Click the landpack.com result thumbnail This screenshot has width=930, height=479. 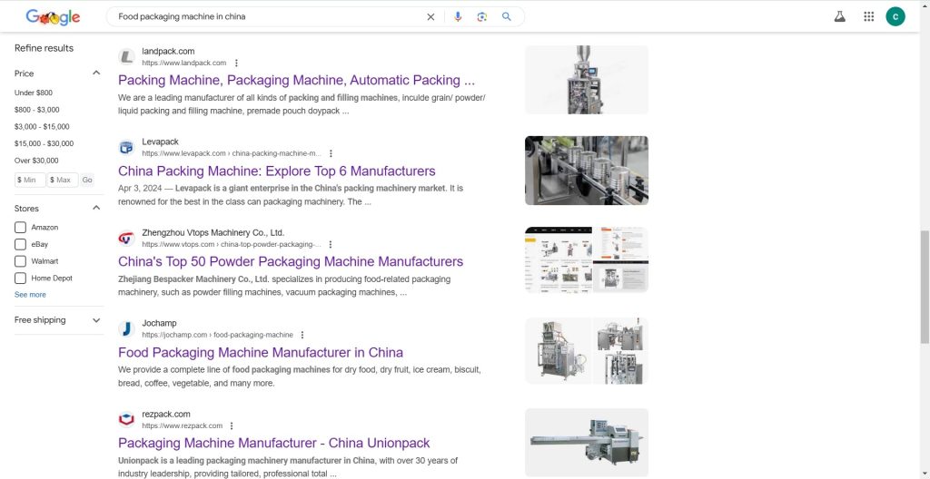(x=586, y=80)
